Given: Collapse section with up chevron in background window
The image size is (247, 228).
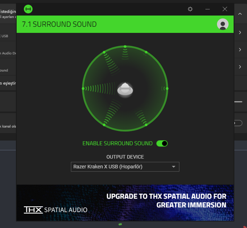Looking at the screenshot, I should [240, 14].
